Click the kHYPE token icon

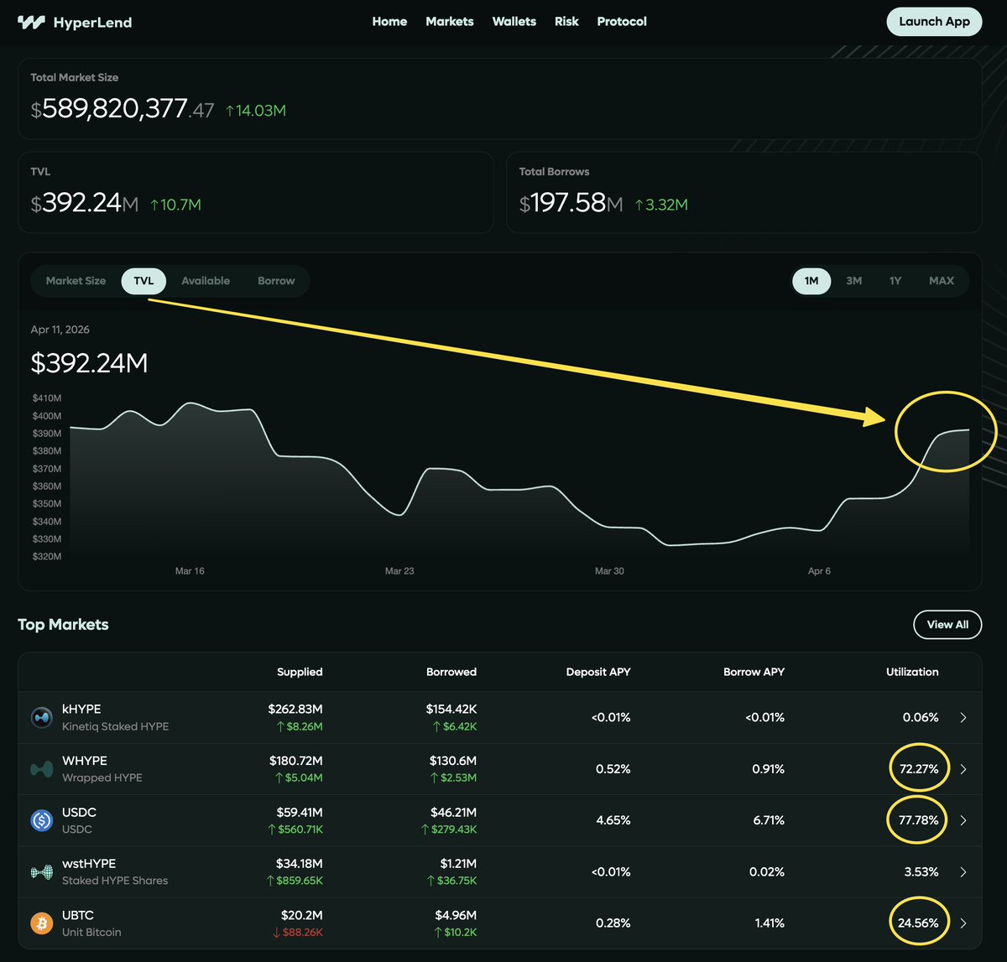click(x=42, y=718)
